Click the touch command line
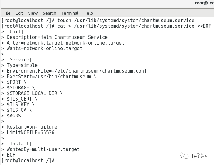This screenshot has height=165, width=214. pos(98,21)
